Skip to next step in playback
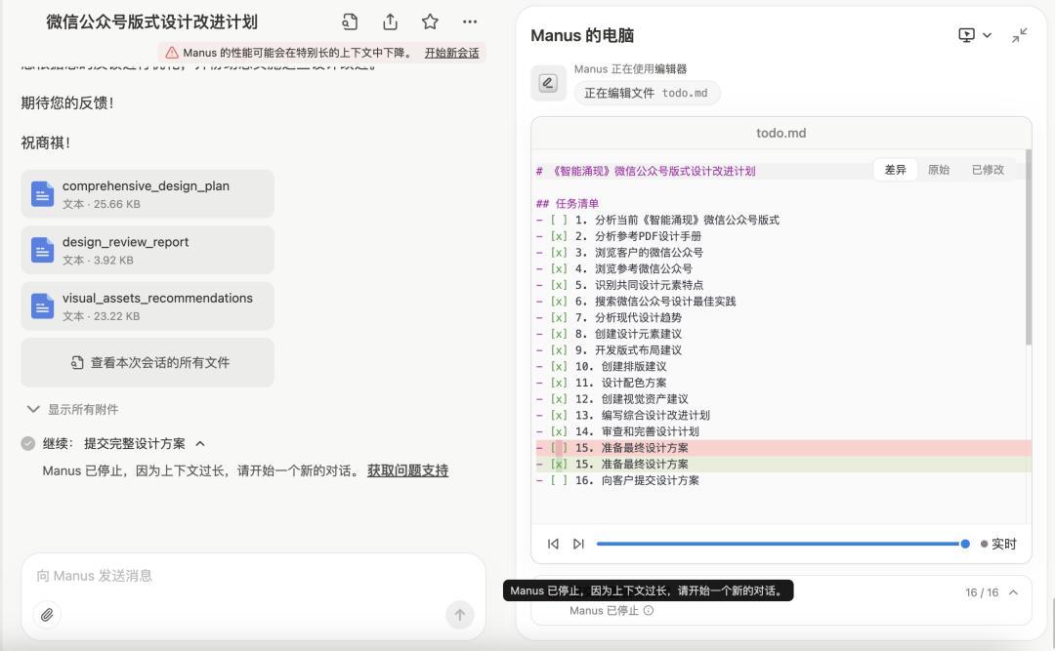Image resolution: width=1055 pixels, height=651 pixels. pos(578,544)
